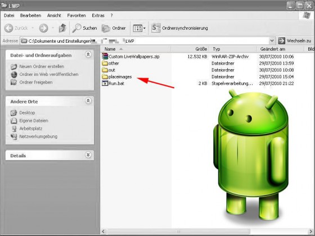
Task: Expand the address bar dropdown
Action: pos(272,41)
